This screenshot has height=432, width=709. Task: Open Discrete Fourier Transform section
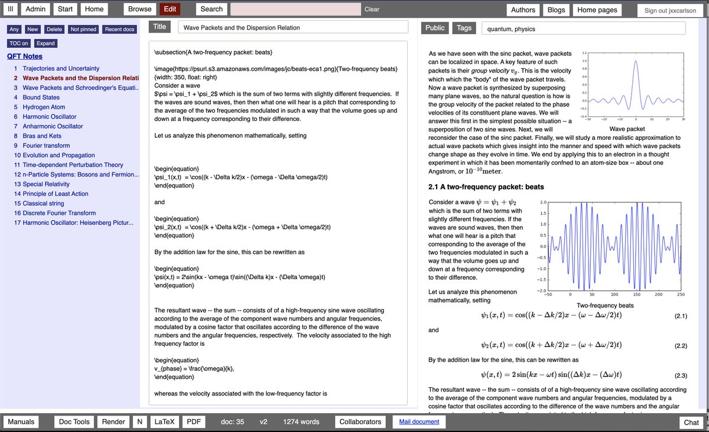(59, 213)
